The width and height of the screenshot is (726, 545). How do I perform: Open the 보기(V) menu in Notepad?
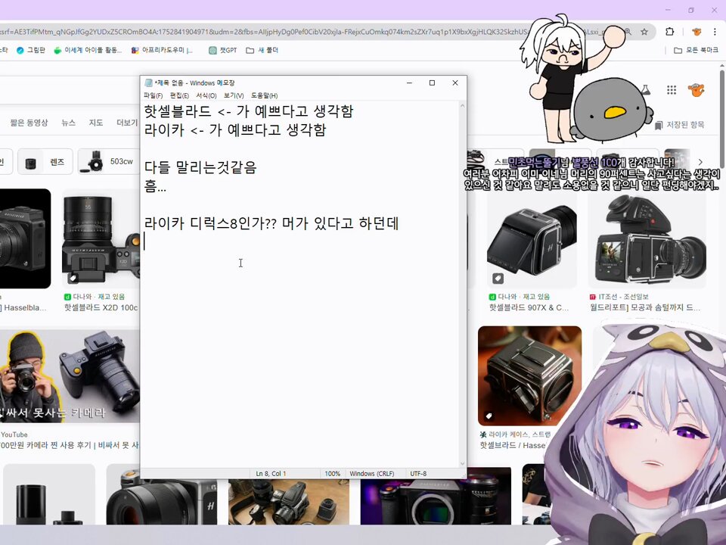click(x=234, y=95)
